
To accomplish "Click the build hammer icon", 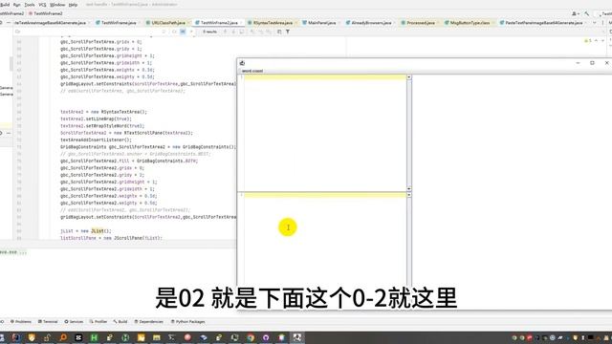I will pos(586,13).
